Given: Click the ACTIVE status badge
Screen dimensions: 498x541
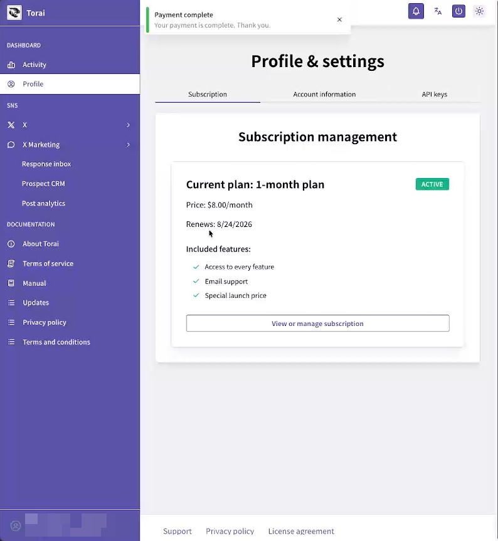Looking at the screenshot, I should coord(432,184).
